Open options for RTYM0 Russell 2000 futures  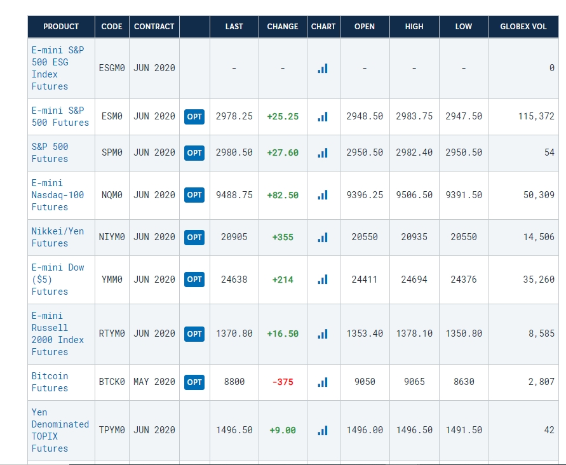tap(194, 334)
